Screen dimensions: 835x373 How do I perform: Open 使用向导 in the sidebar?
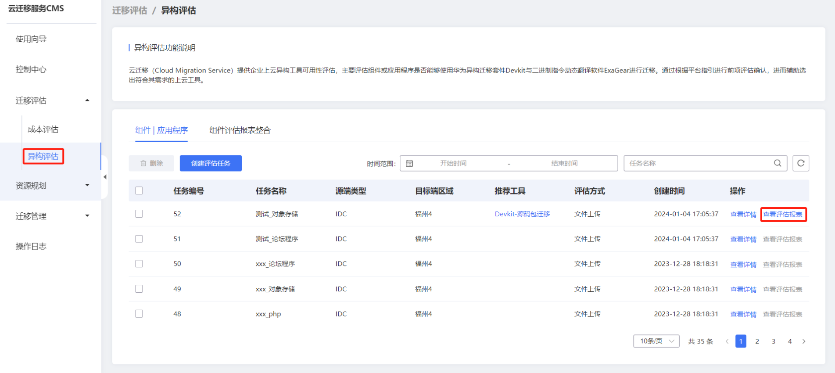coord(31,39)
